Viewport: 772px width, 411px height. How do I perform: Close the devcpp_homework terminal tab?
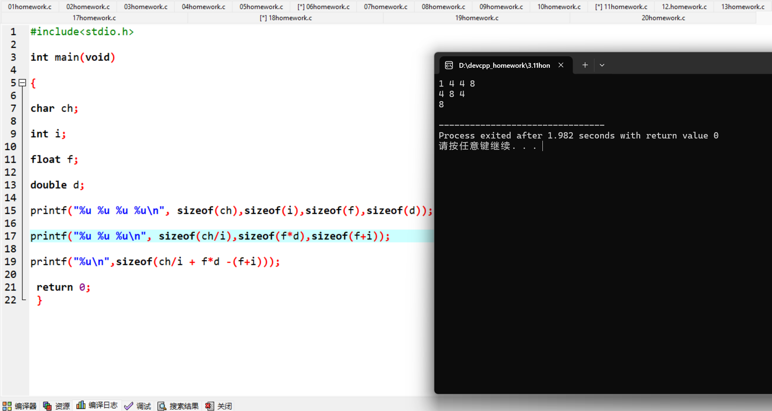tap(561, 65)
